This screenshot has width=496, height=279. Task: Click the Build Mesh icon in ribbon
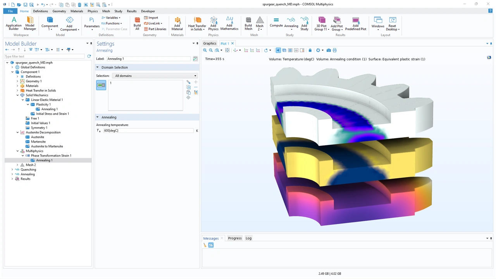point(248,24)
